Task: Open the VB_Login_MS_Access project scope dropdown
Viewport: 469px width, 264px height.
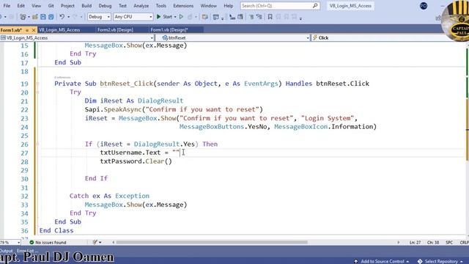Action: click(77, 38)
